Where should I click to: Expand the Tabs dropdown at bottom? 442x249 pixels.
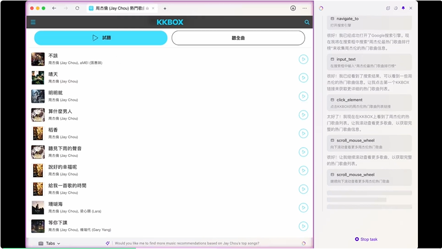pos(49,243)
